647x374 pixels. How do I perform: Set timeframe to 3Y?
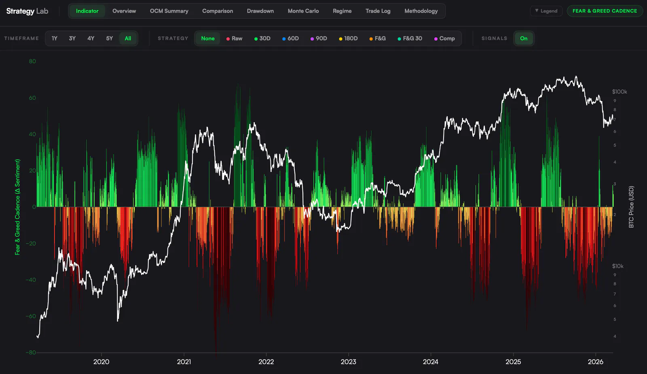(x=72, y=38)
